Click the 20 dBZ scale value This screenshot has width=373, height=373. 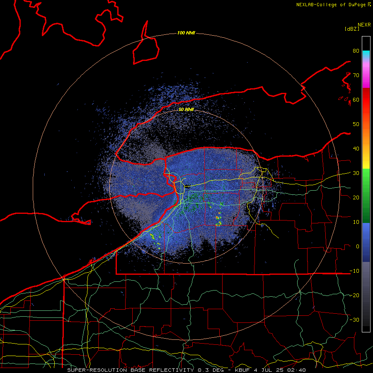point(356,198)
